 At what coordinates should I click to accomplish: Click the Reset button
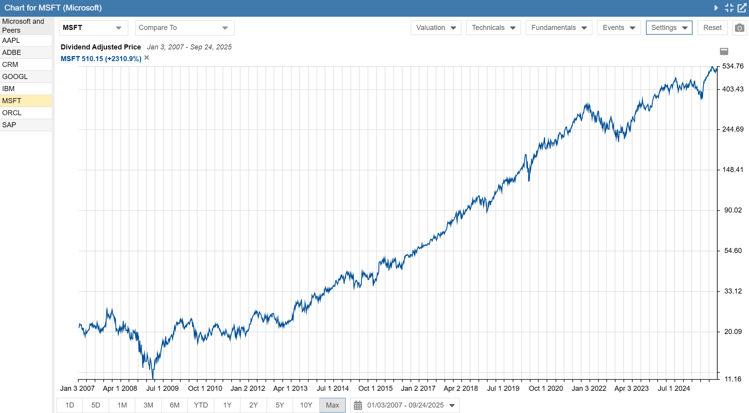[712, 28]
